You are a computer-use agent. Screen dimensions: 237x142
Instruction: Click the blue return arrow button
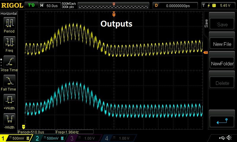[222, 122]
